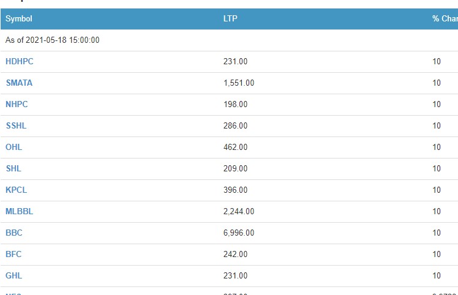
Task: Select the 1,551.00 LTP cell
Action: (x=239, y=83)
